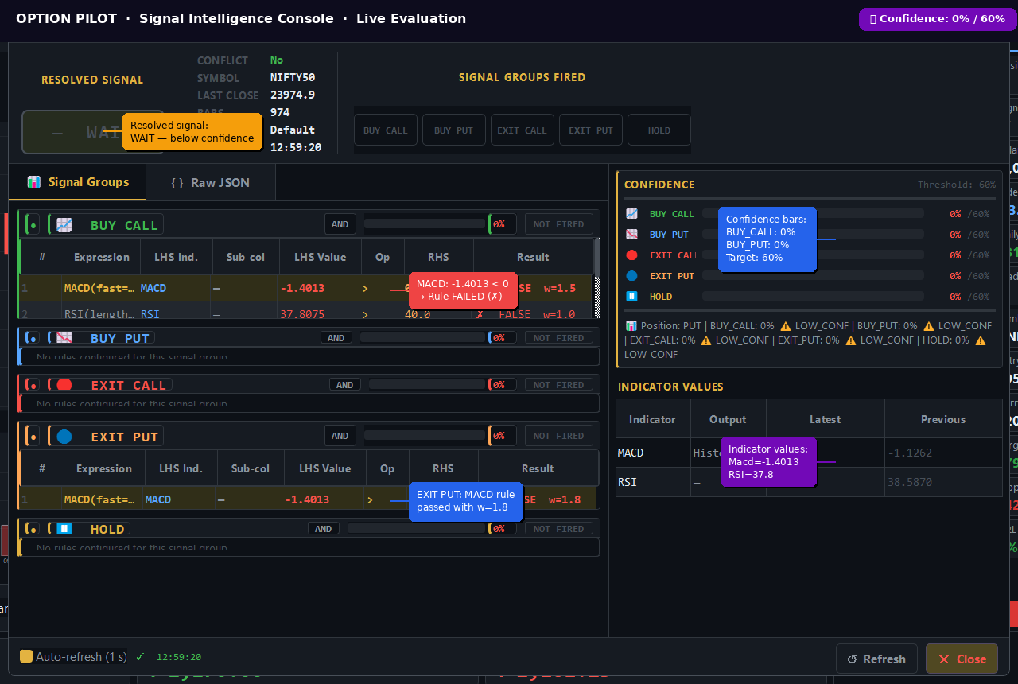Click the BUY PUT chart icon in Confidence panel
The width and height of the screenshot is (1018, 684).
(631, 235)
